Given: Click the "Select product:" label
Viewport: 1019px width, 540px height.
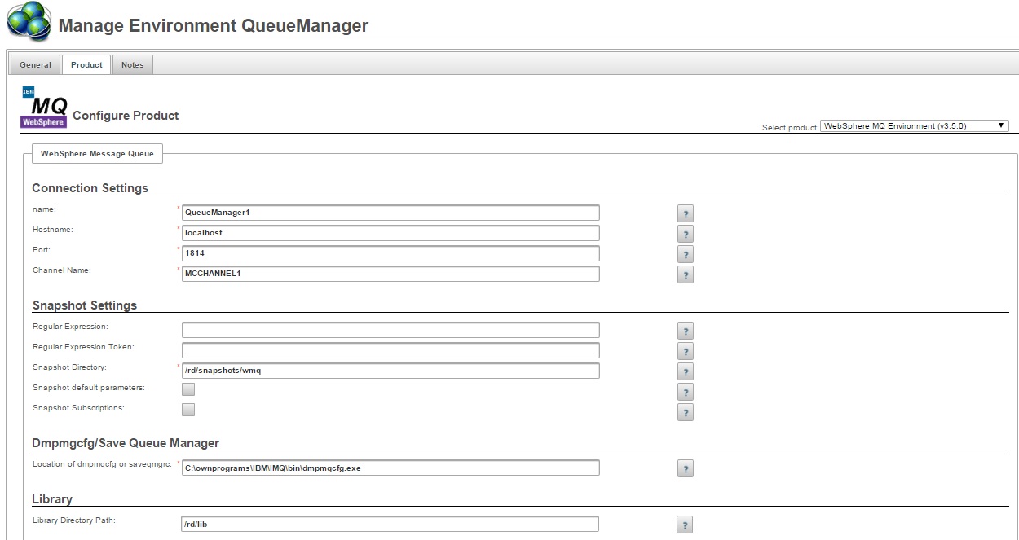Looking at the screenshot, I should (790, 128).
